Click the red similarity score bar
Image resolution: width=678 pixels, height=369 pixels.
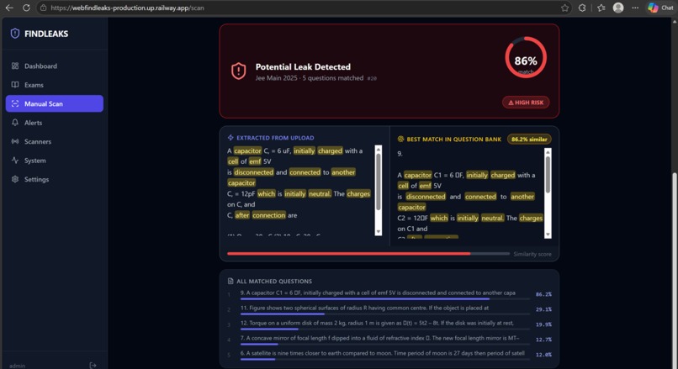(348, 254)
